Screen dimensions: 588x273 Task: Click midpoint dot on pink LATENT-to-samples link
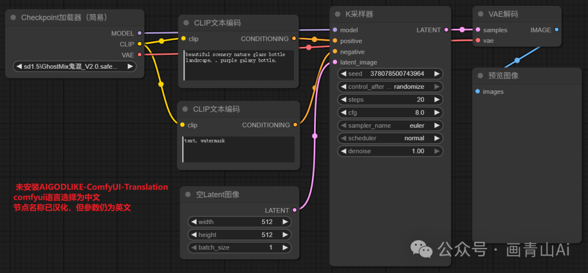pos(462,29)
